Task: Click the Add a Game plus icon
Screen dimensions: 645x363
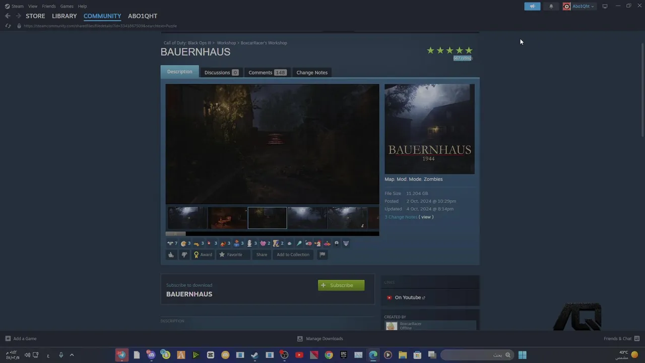Action: coord(8,339)
